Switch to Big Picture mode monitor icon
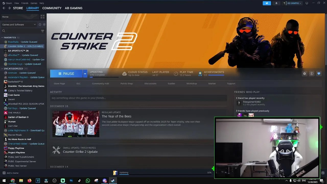327x184 pixels. tap(307, 3)
